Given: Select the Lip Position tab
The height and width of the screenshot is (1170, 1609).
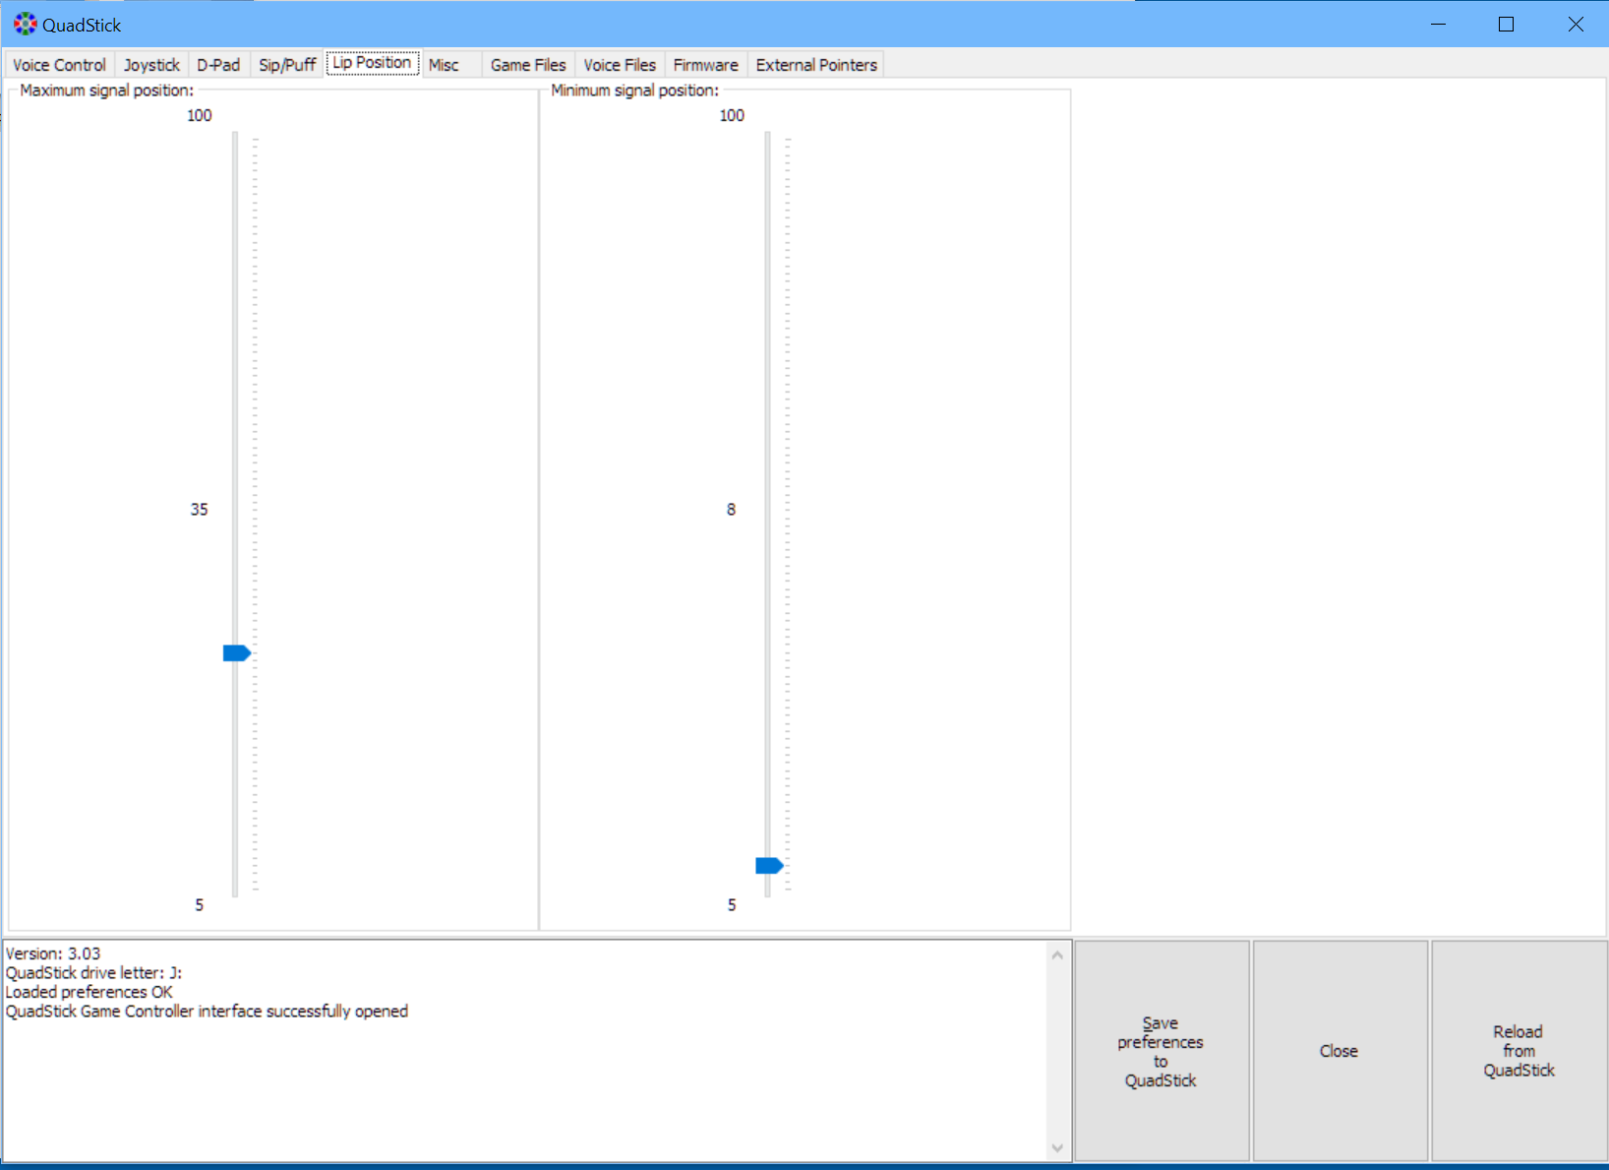Looking at the screenshot, I should click(x=372, y=63).
